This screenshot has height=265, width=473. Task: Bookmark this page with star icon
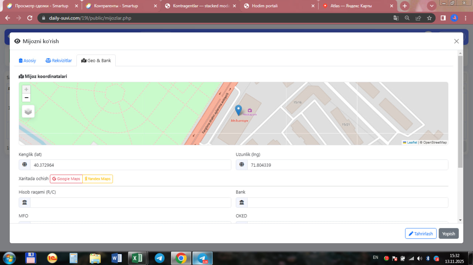(x=429, y=18)
